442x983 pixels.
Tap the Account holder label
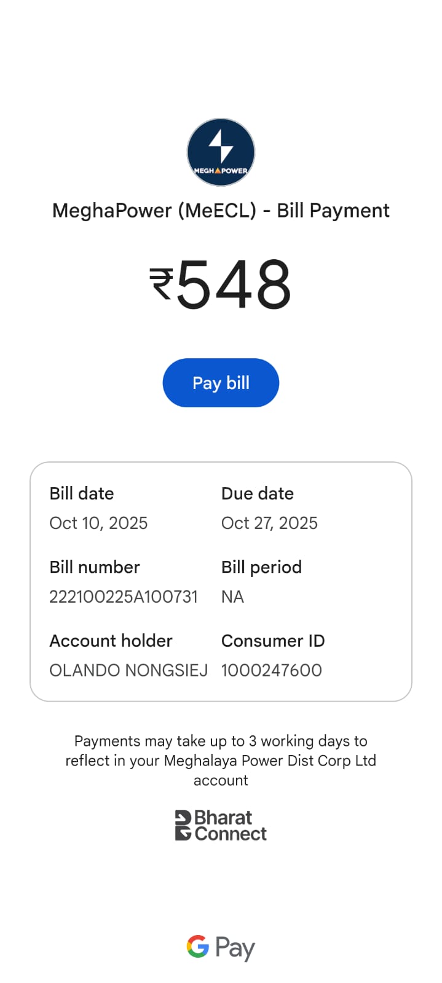111,641
